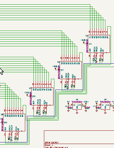Select the second shift register from the top
This screenshot has width=114, height=148.
pos(71,70)
